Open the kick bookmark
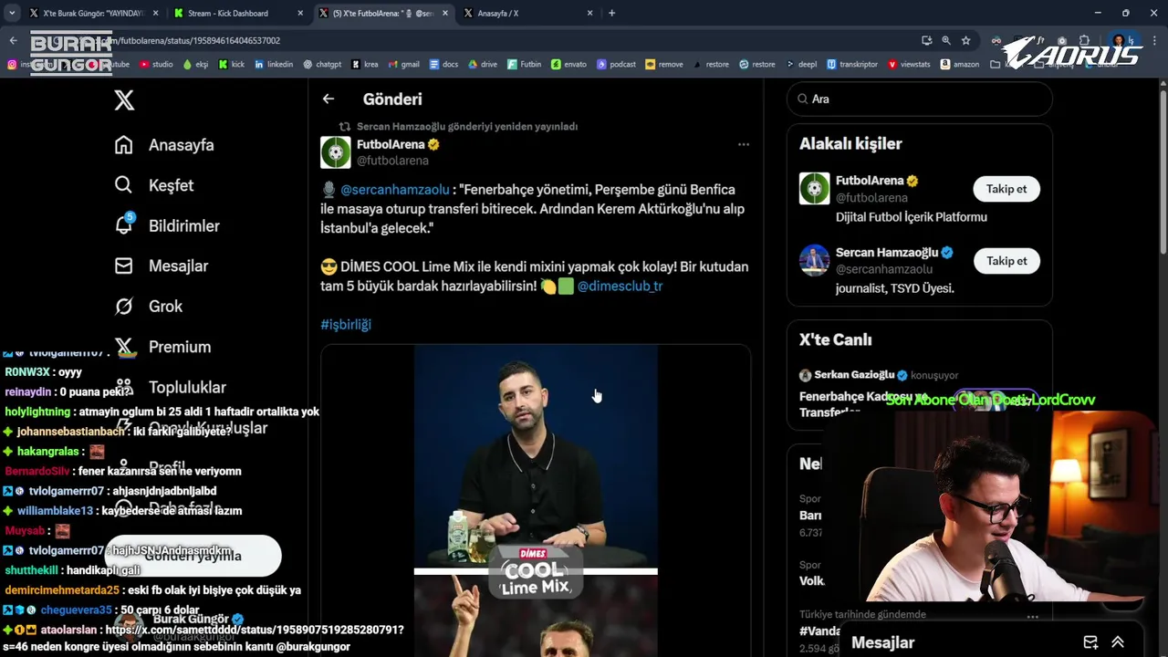 232,64
